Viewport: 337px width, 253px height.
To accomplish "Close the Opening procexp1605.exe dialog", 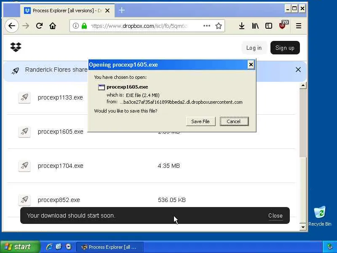I will pyautogui.click(x=251, y=65).
